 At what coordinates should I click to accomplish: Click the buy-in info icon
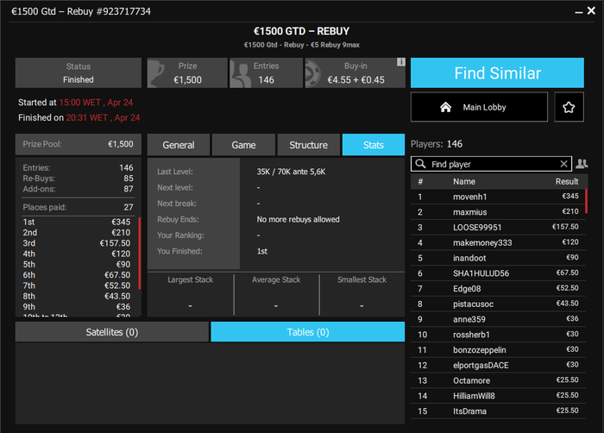coord(400,62)
